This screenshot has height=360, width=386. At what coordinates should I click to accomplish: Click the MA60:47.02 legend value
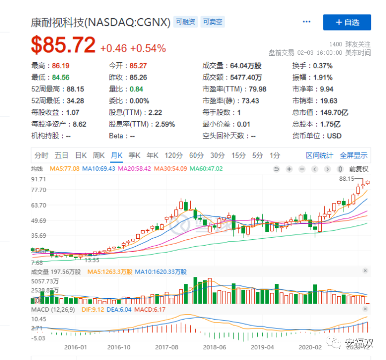click(206, 169)
